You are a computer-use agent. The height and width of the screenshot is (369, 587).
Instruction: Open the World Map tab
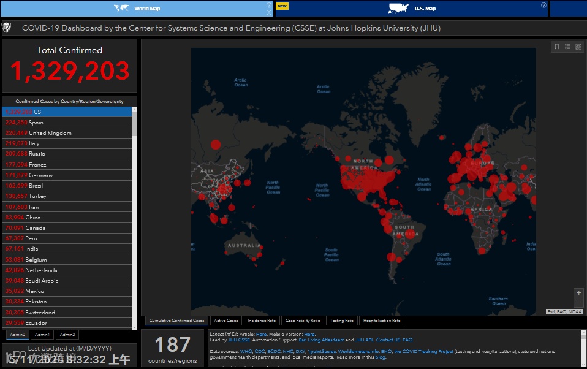[137, 8]
